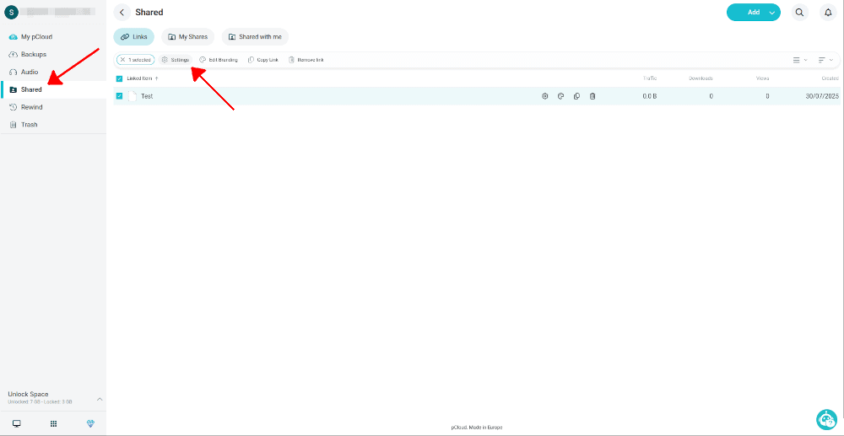
Task: Select the "pCloud. Made in Europe" footer text
Action: [477, 428]
